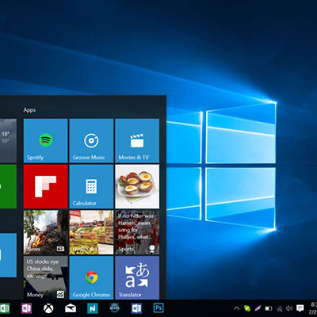Open the Wi-Fi network icon
Viewport: 317px width, 317px height.
tap(279, 308)
